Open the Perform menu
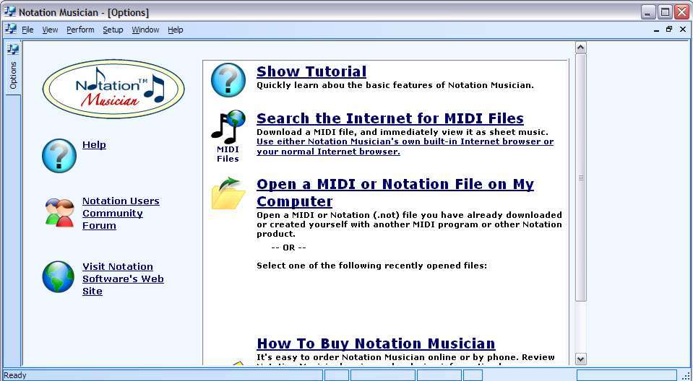The width and height of the screenshot is (693, 381). click(x=80, y=30)
